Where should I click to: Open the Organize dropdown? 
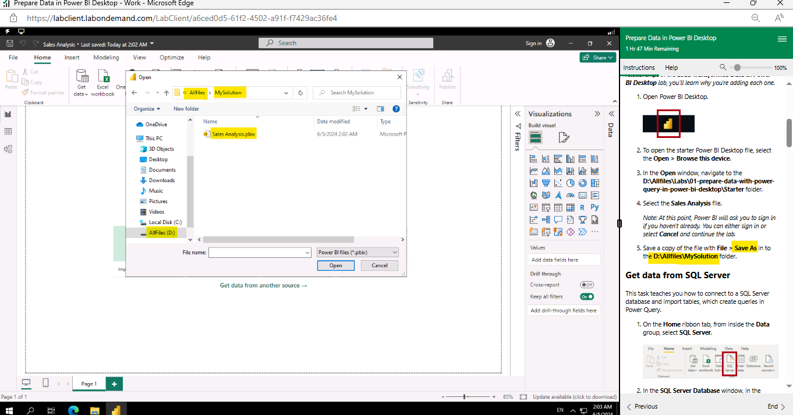tap(147, 109)
